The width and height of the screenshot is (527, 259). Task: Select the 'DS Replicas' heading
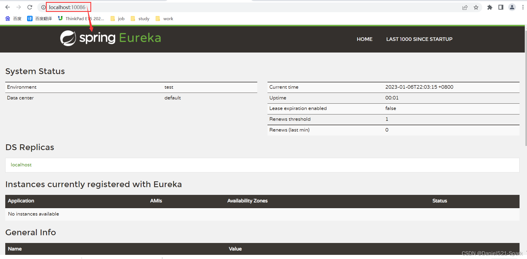[30, 147]
